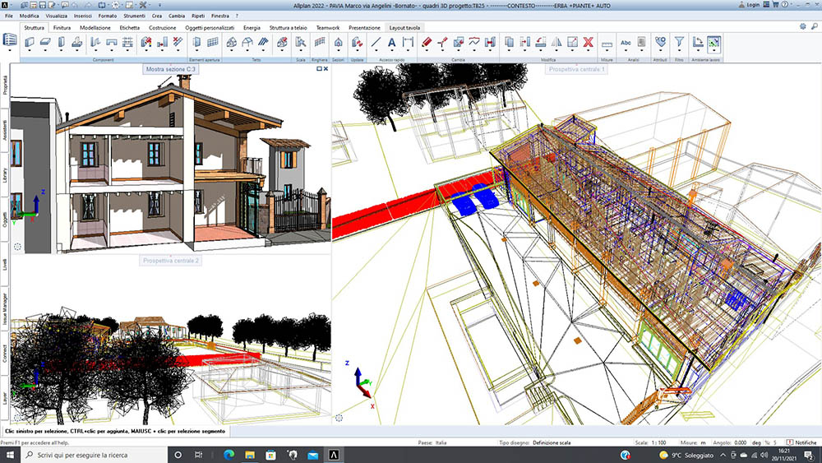Select the Rafters tool icon
Viewport: 822px width, 463px height.
pyautogui.click(x=263, y=43)
